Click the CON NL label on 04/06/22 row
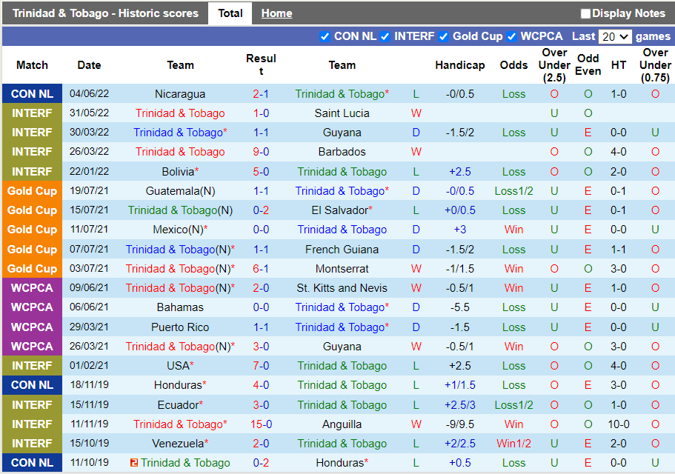 [32, 94]
